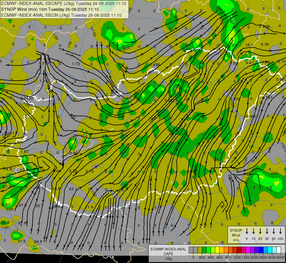Click the 6.57 value on the map
The width and height of the screenshot is (286, 263).
click(x=6, y=205)
